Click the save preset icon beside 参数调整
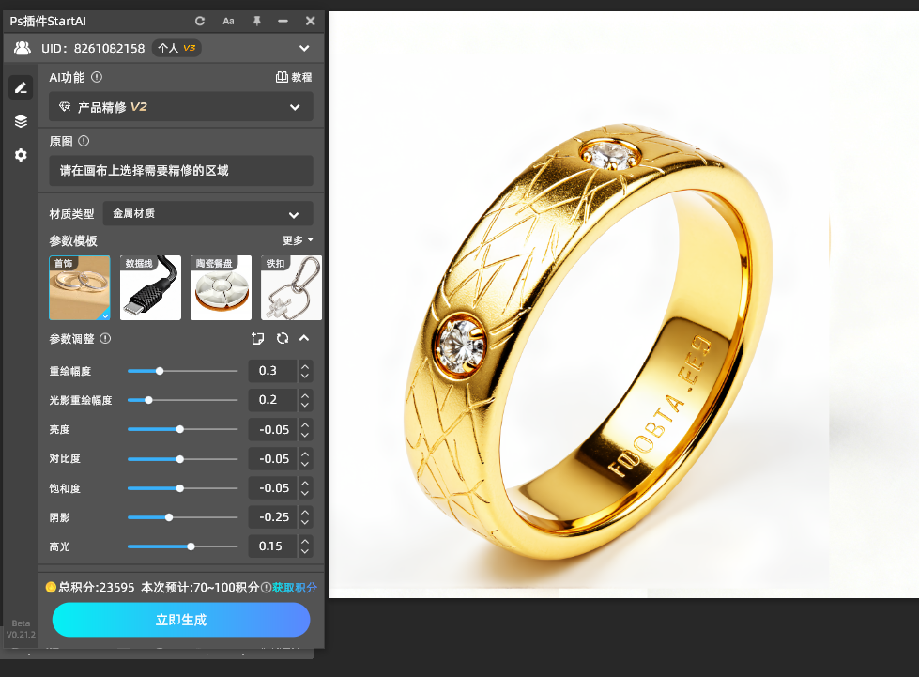Screen dimensions: 919x677 (258, 338)
